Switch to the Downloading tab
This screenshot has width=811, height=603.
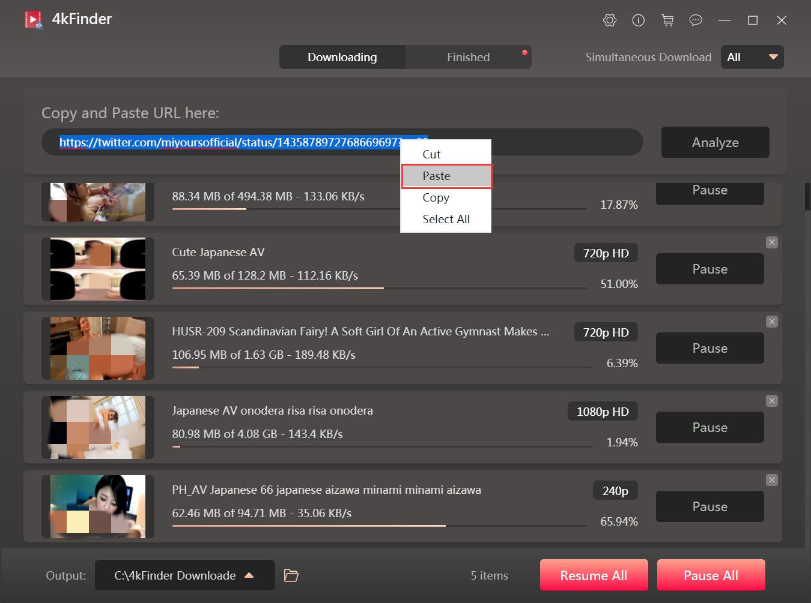(x=342, y=57)
